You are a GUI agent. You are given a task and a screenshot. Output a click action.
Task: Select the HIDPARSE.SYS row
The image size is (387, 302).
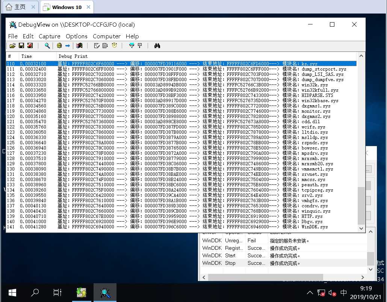tap(181, 95)
